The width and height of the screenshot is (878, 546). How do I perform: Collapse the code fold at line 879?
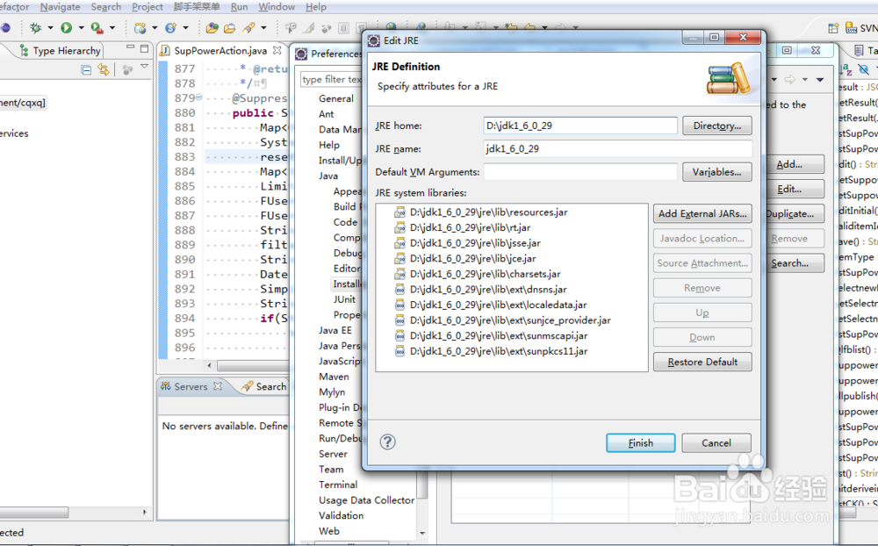click(198, 97)
